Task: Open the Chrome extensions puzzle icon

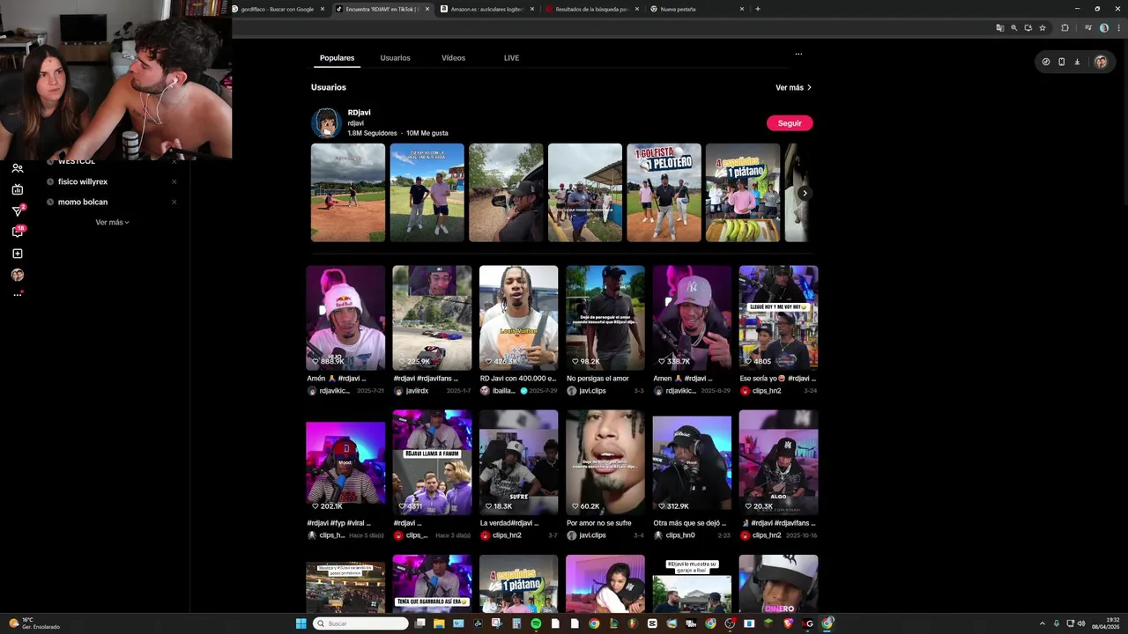Action: [x=1065, y=27]
